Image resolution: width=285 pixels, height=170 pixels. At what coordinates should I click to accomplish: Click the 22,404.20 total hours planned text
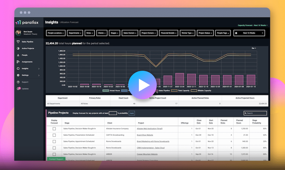click(78, 43)
